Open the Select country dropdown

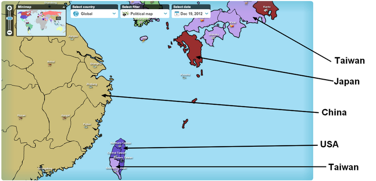(x=94, y=14)
